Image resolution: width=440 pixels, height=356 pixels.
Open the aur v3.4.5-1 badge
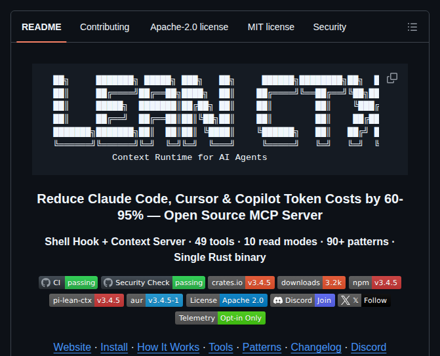coord(155,300)
